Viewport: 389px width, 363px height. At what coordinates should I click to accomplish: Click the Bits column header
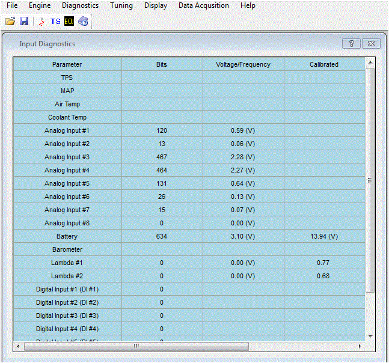(x=162, y=64)
